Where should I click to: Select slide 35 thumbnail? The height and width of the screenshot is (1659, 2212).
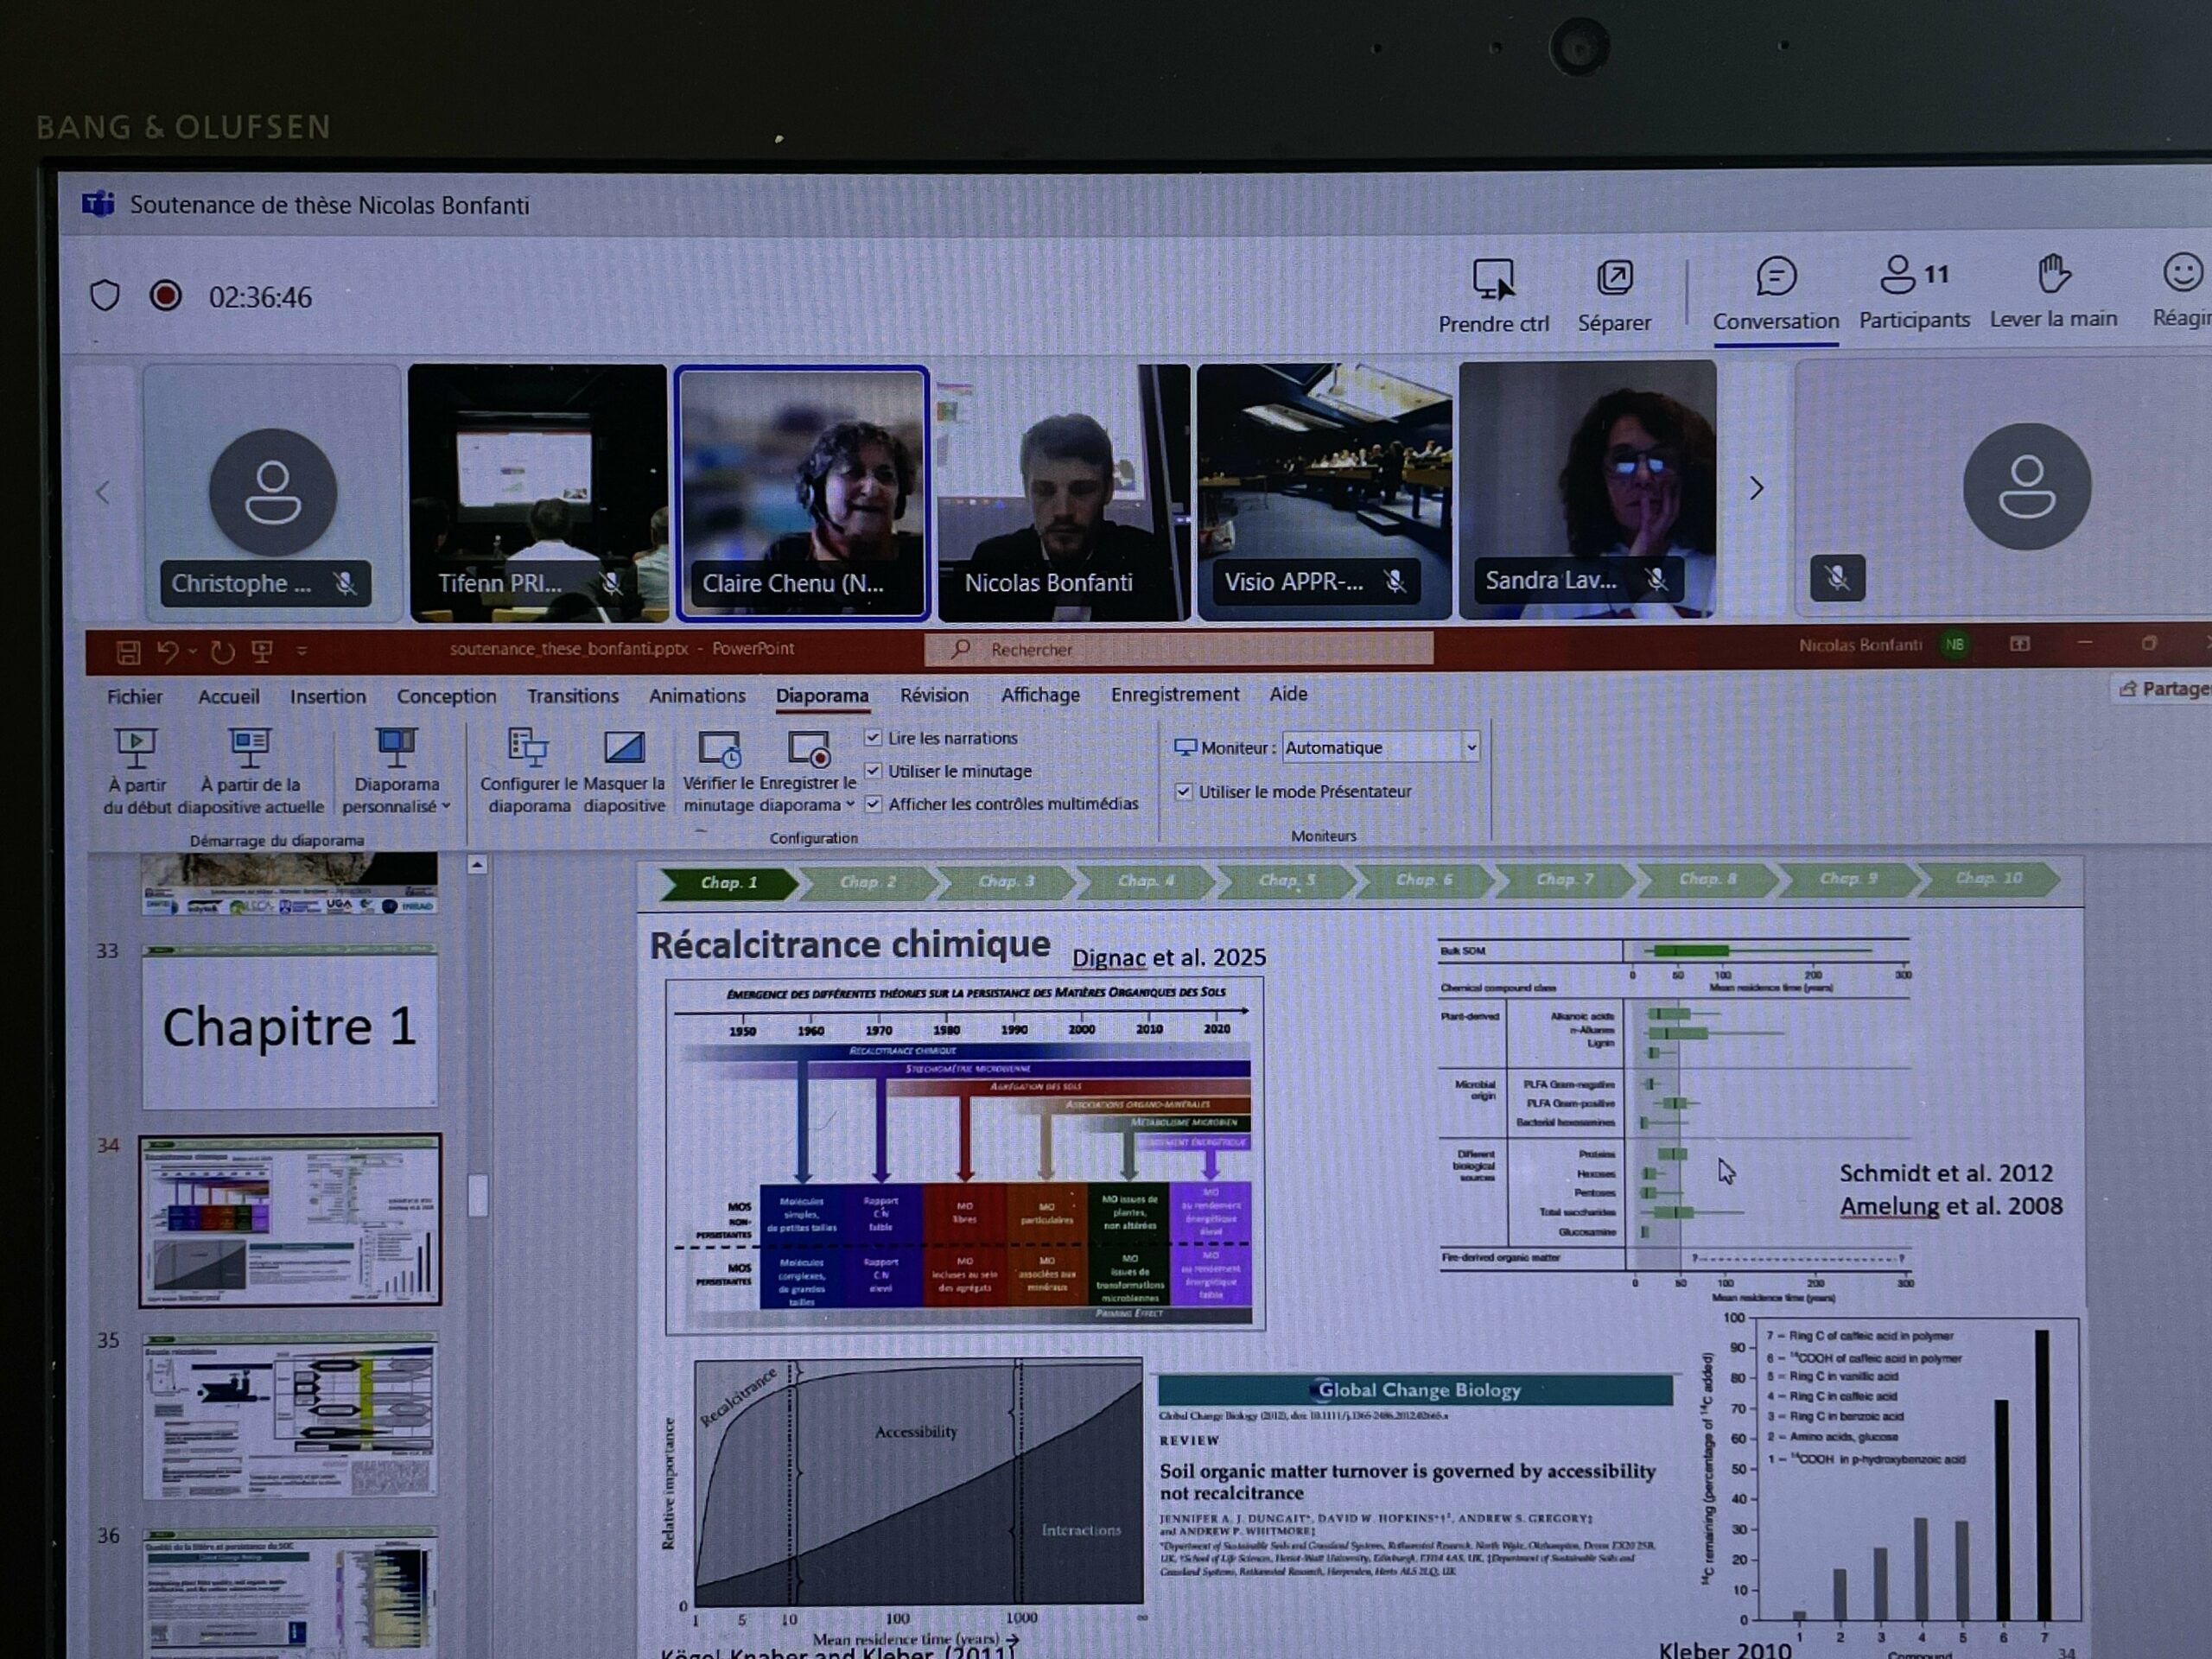click(290, 1415)
